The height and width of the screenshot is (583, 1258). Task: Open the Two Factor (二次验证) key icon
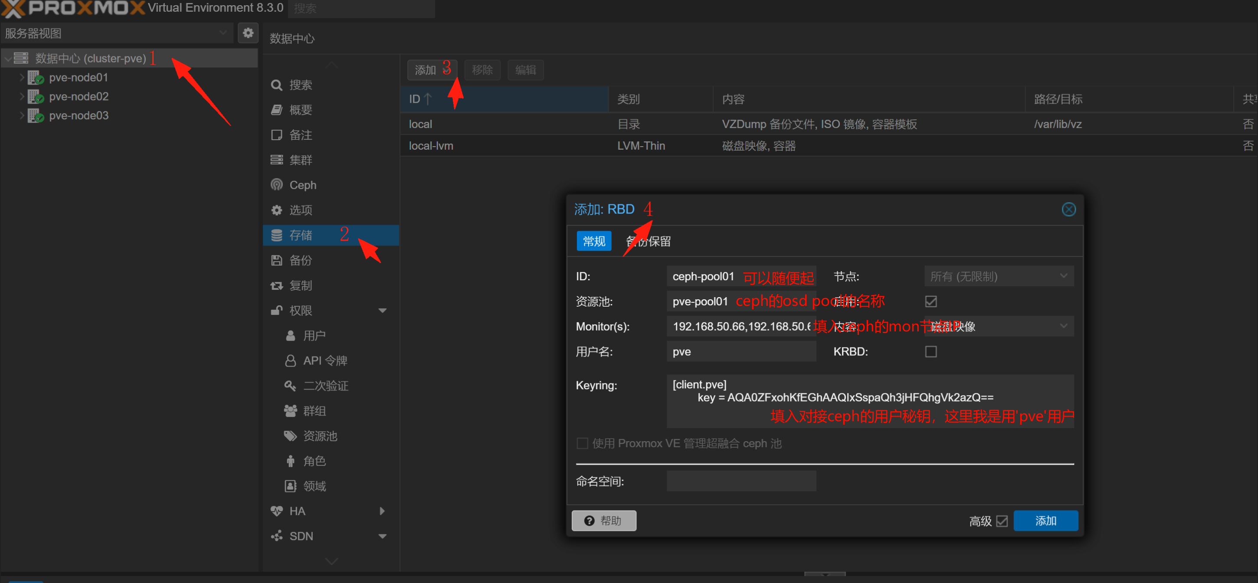pyautogui.click(x=290, y=386)
